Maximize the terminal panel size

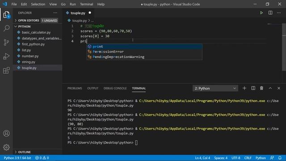click(270, 89)
